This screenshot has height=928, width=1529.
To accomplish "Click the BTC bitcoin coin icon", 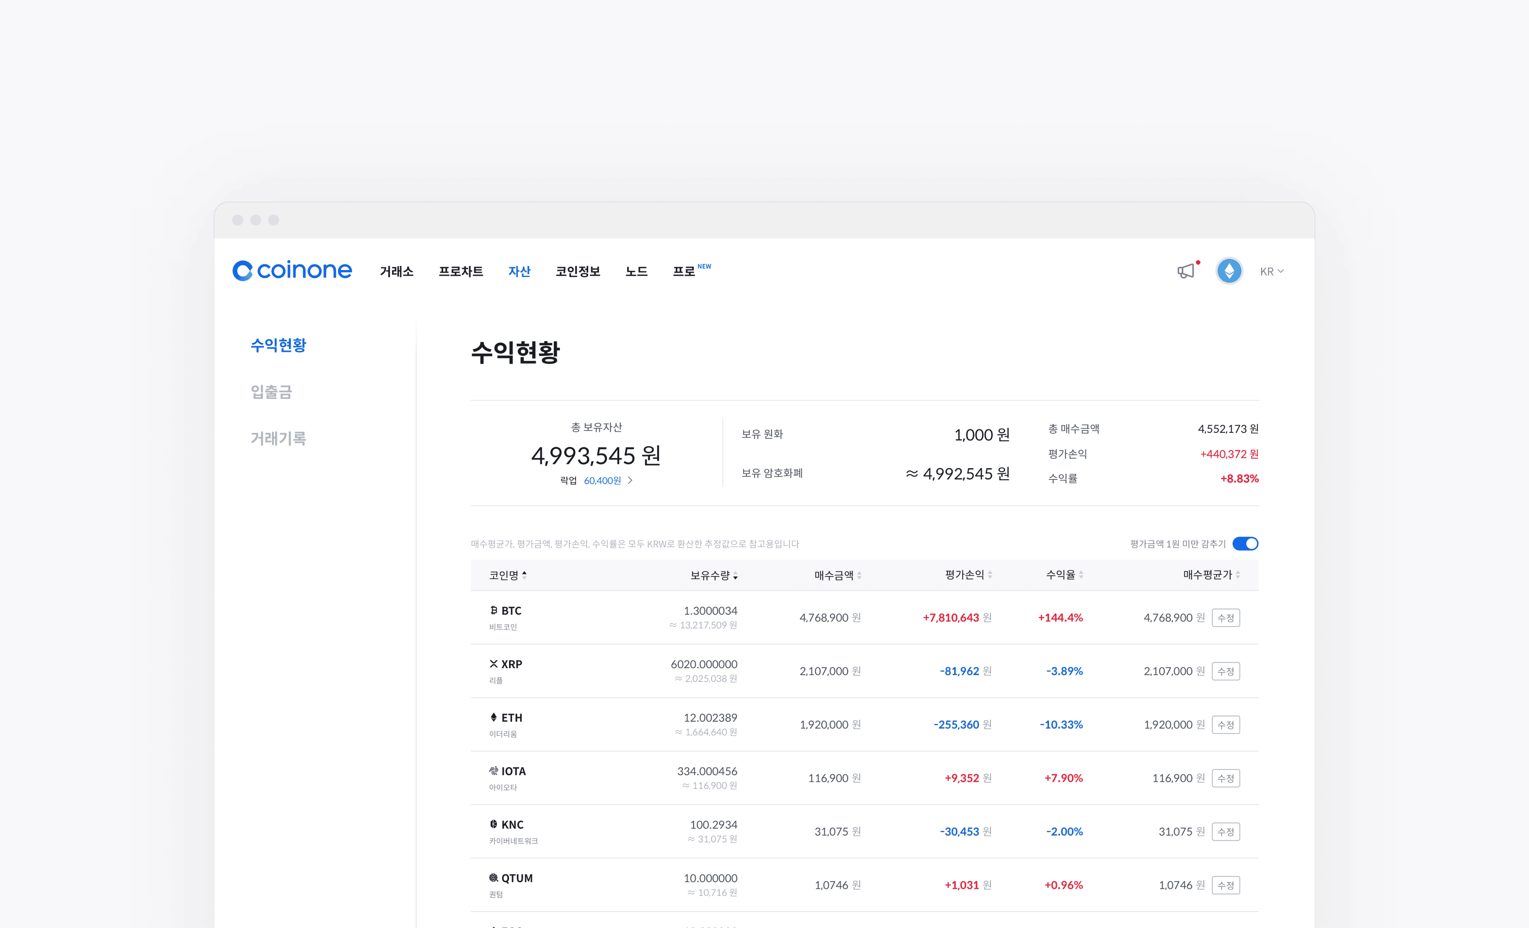I will 493,610.
